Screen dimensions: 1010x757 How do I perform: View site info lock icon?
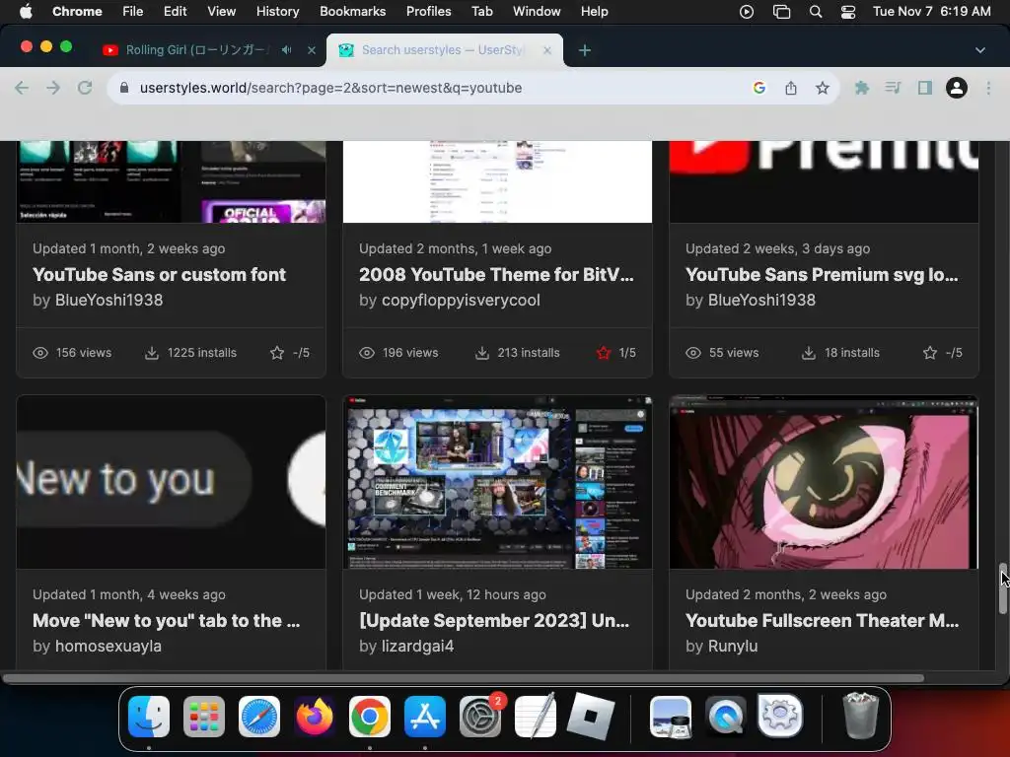tap(125, 88)
